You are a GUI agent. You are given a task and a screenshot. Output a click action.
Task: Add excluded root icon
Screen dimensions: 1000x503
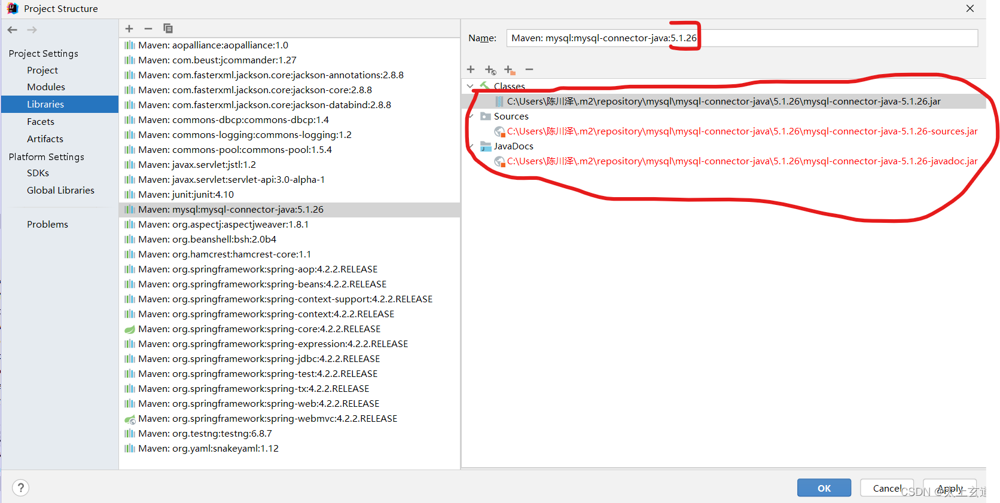point(510,70)
